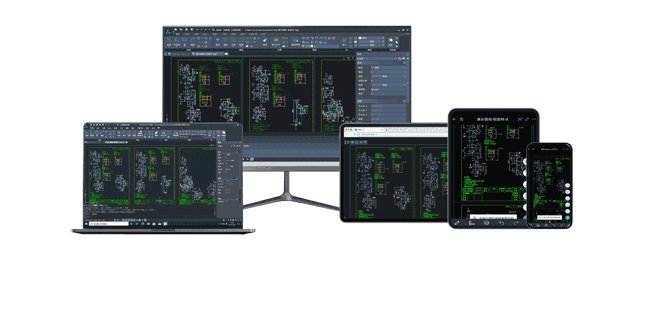Open the Multiline Text tool on the monitor
This screenshot has width=651, height=321.
[276, 41]
